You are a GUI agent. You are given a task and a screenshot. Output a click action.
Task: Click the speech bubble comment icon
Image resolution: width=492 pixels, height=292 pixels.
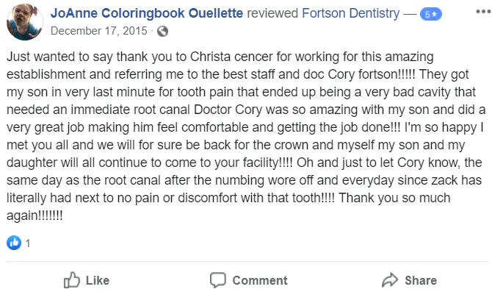[218, 280]
